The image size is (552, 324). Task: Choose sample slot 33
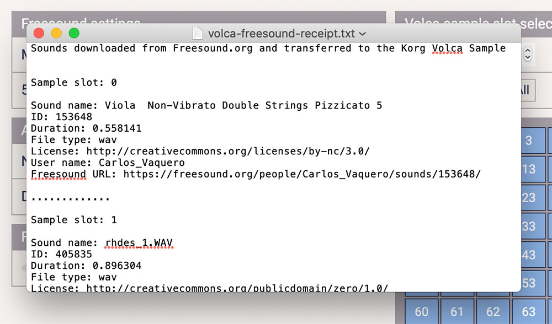pos(533,226)
